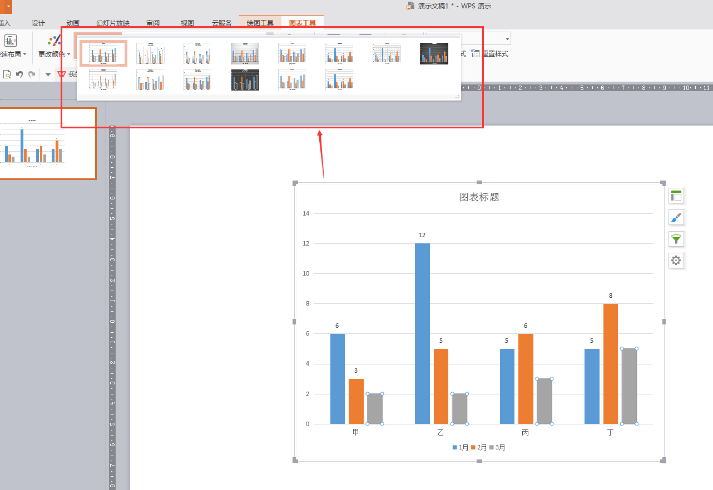Switch to the Animation tab
The image size is (713, 490).
click(73, 23)
